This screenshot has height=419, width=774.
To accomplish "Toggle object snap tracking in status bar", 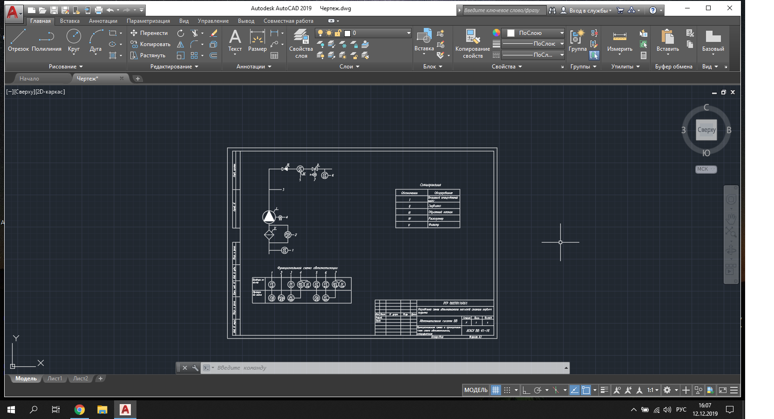I will [x=575, y=390].
